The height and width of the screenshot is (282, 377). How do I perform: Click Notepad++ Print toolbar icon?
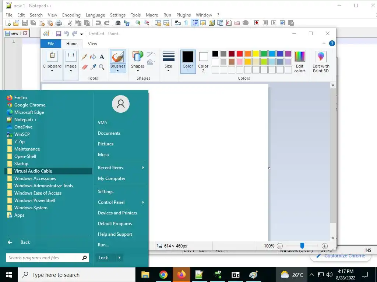[x=59, y=23]
